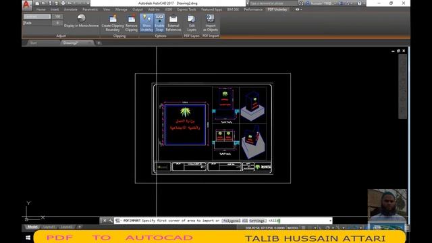
Task: Open the Express Tools ribbon tab
Action: tap(186, 9)
